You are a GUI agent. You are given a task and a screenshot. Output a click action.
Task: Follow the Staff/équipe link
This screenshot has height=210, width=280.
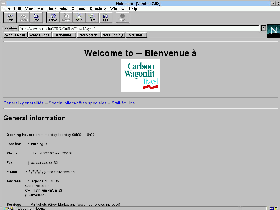point(123,103)
